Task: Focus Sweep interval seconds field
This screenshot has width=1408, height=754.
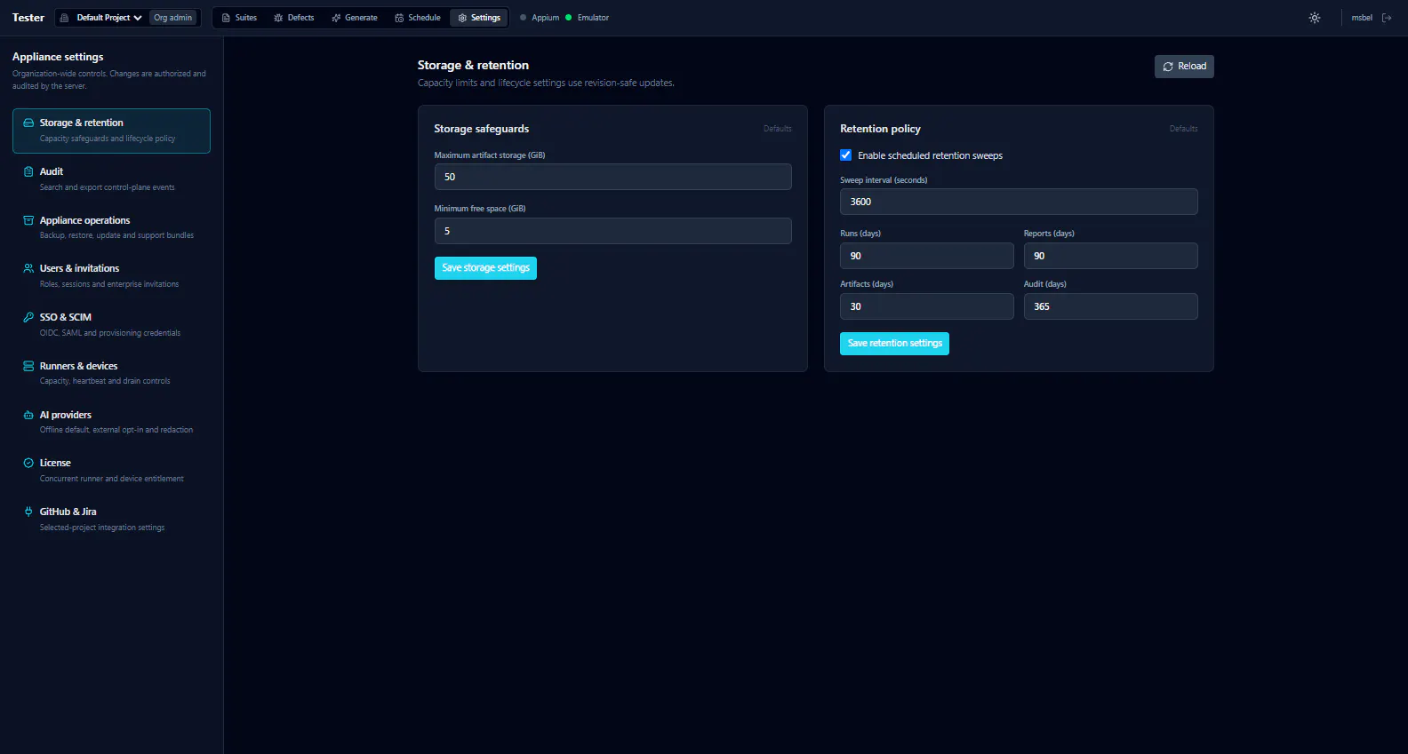Action: coord(1019,202)
